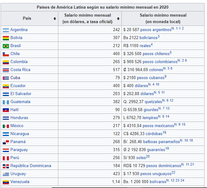Open the Costa Rica country link
Viewport: 207px width, 188px height.
[x=20, y=70]
